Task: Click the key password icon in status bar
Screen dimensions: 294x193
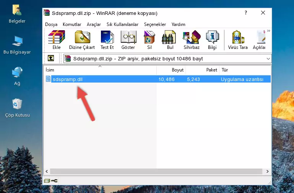Action: [54, 181]
